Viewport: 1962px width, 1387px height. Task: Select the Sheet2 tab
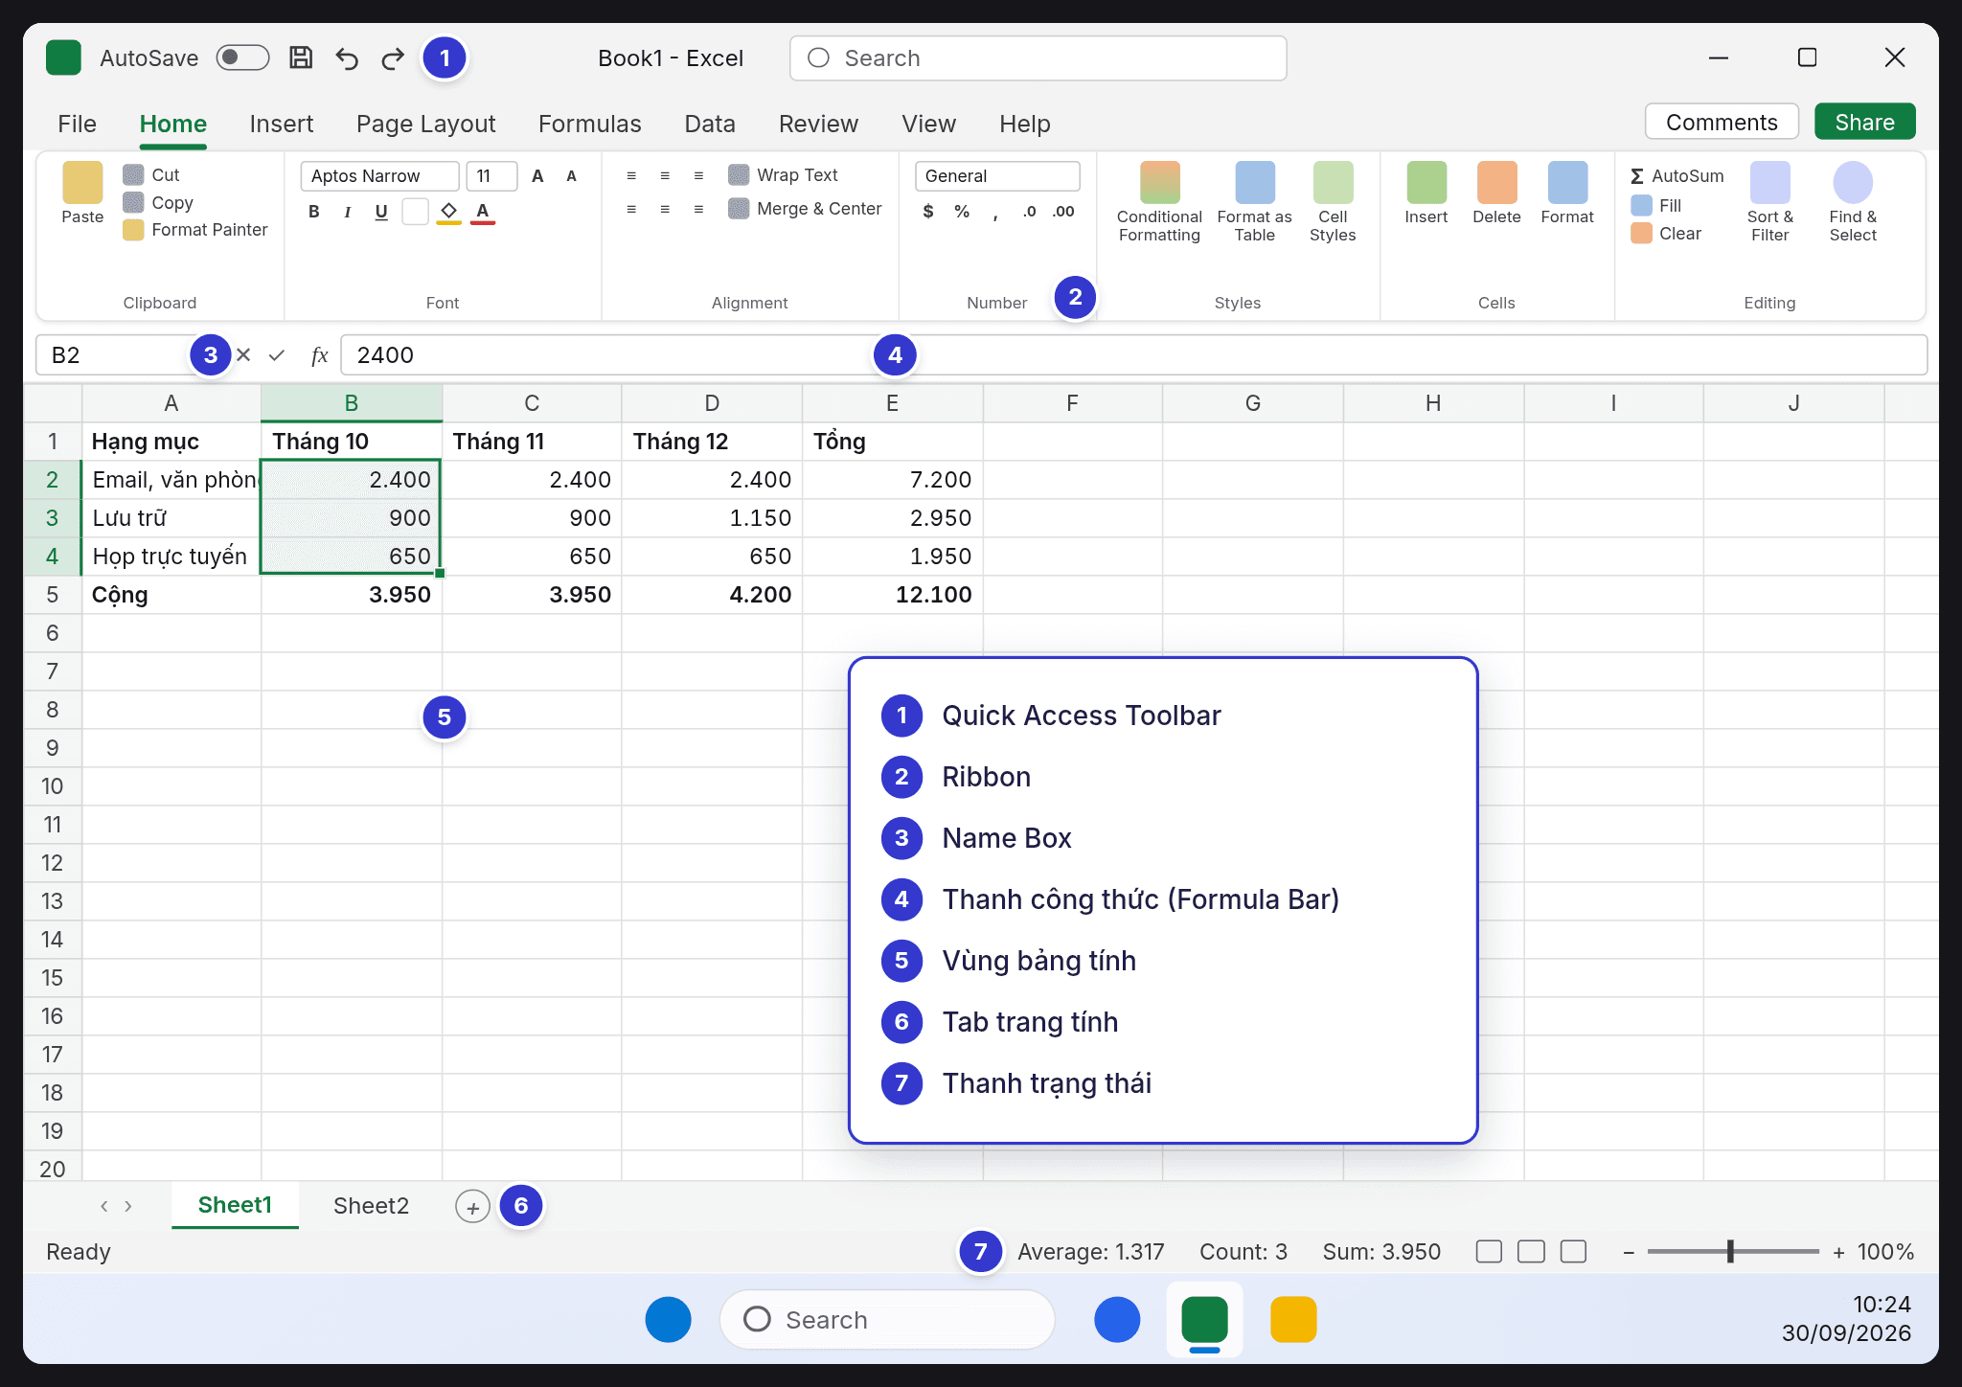[x=371, y=1206]
